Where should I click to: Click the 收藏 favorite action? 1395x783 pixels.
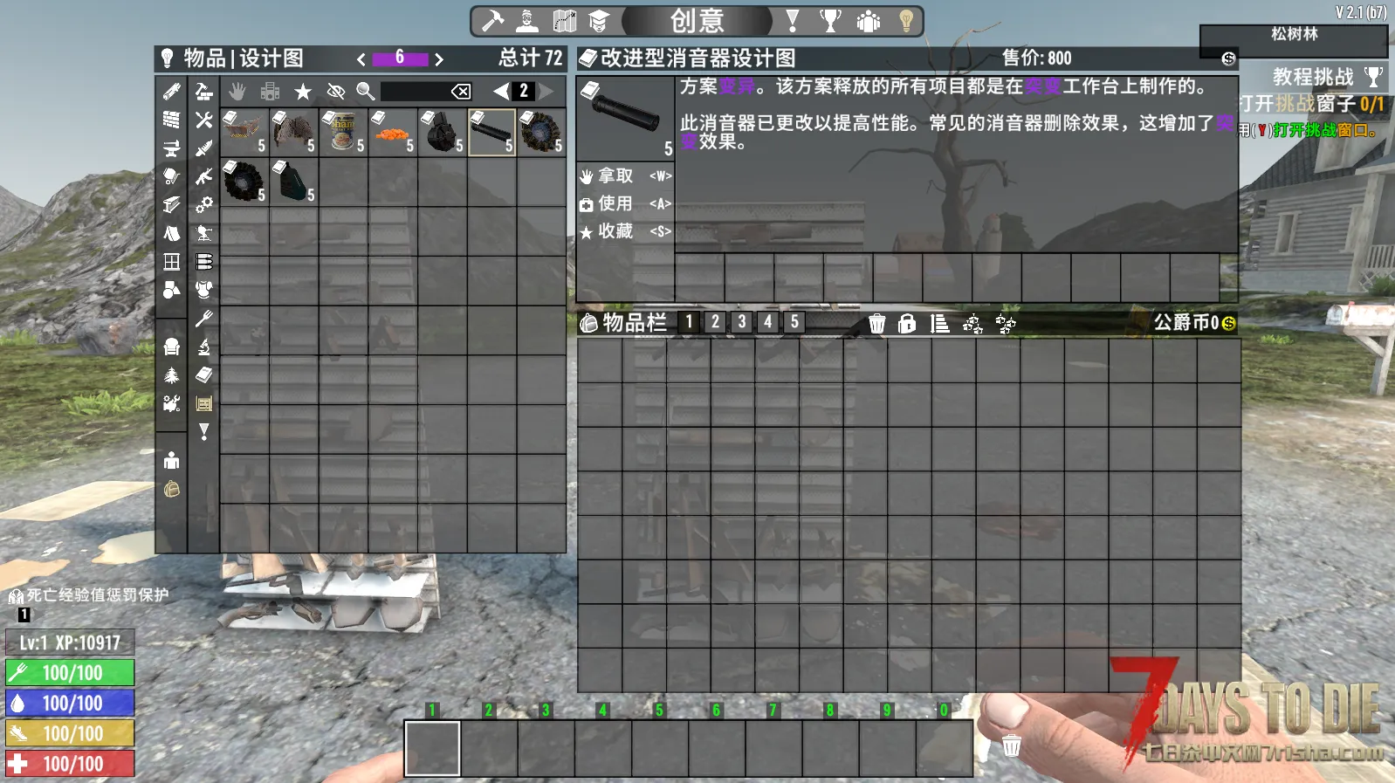pyautogui.click(x=625, y=231)
